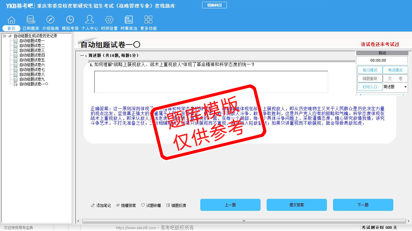Screen dimensions: 412x231
Task: Select 自动组题试卷五 in the tree
Action: pos(32,60)
